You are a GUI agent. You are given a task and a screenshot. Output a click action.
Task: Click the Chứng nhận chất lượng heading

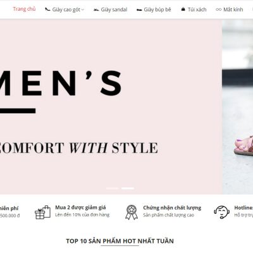pos(172,208)
